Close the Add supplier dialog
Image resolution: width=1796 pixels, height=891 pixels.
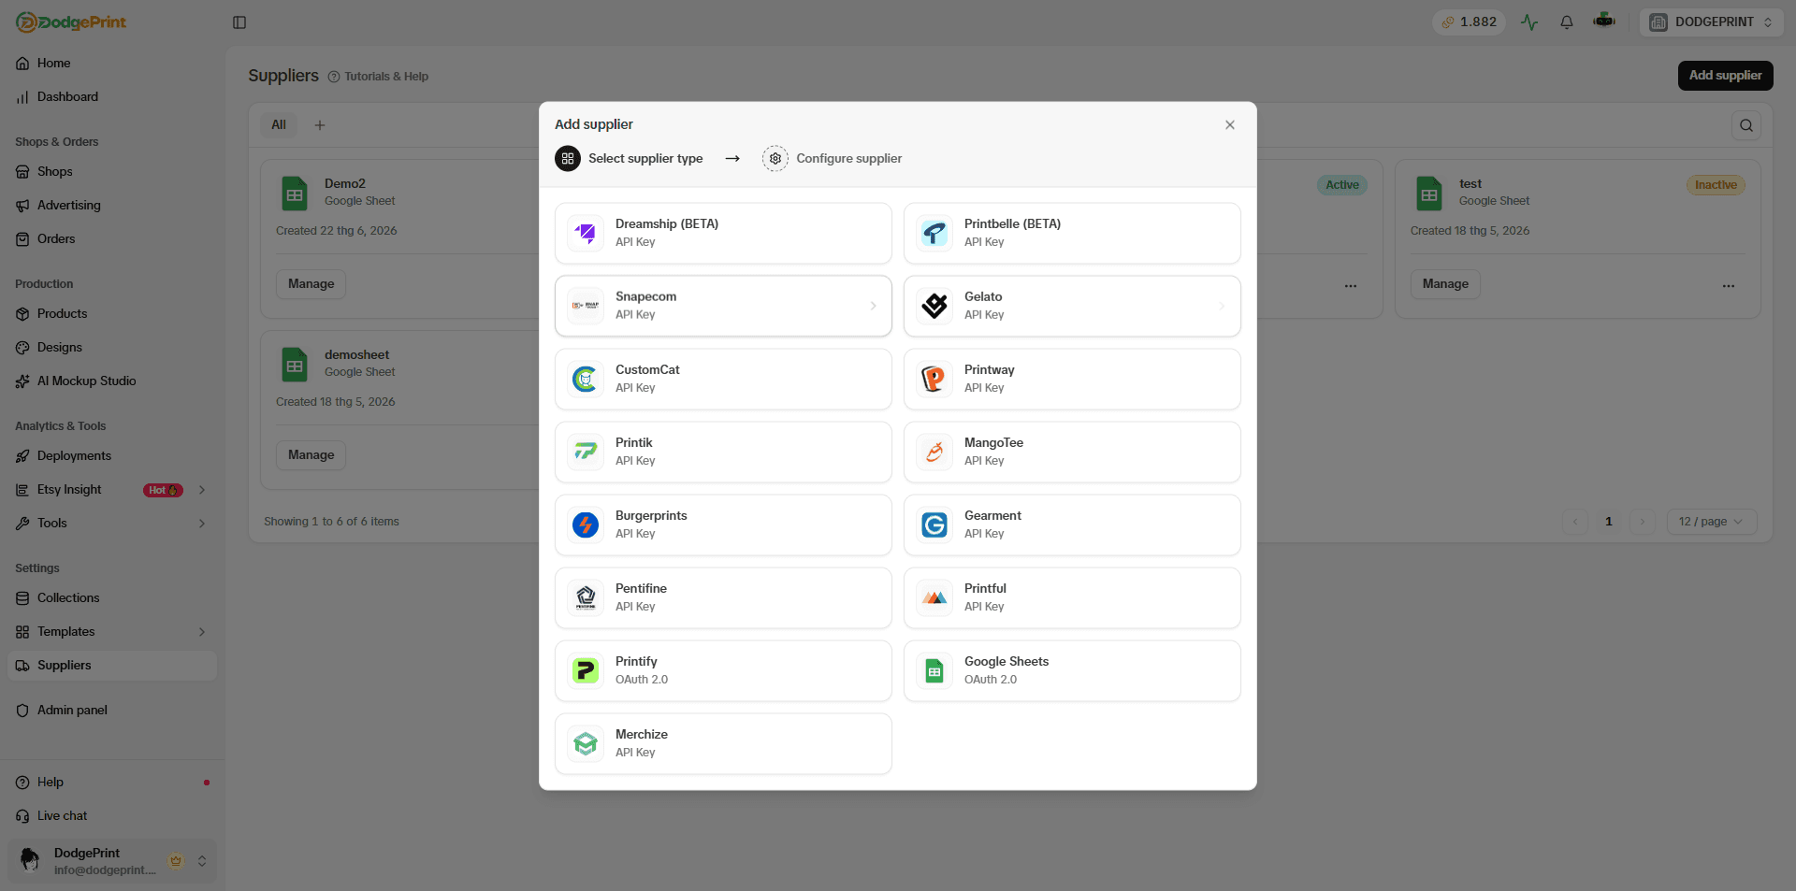coord(1230,125)
